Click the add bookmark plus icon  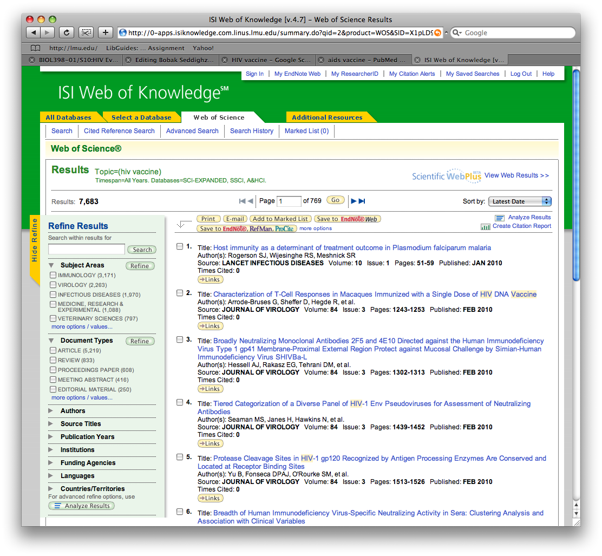point(105,32)
